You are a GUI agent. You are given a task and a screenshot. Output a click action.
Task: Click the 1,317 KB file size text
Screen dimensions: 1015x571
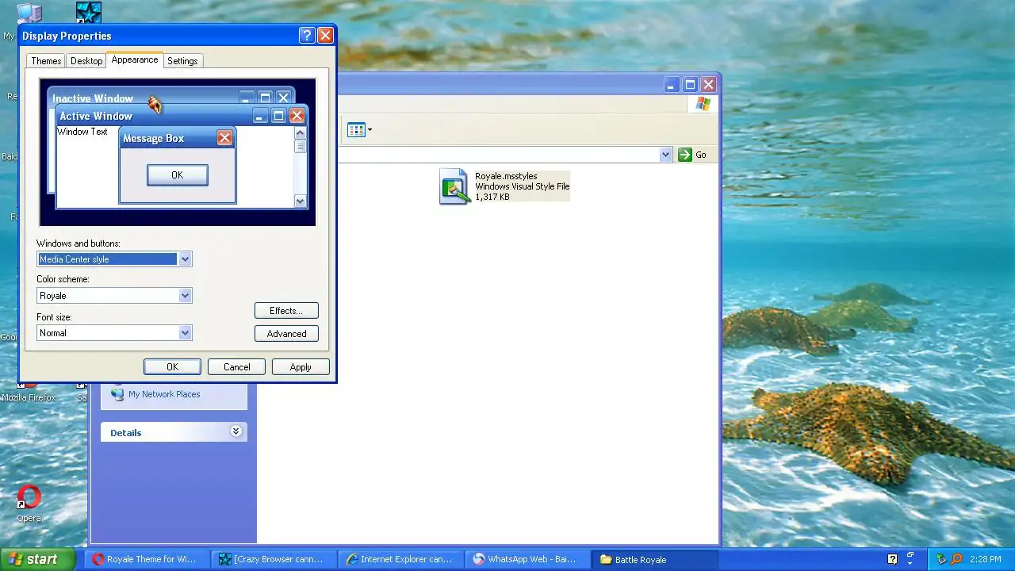(x=492, y=197)
